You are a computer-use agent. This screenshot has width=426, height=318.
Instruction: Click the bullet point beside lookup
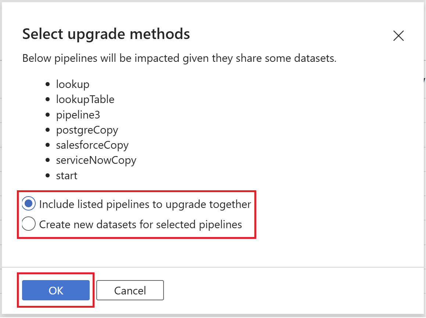click(x=47, y=85)
